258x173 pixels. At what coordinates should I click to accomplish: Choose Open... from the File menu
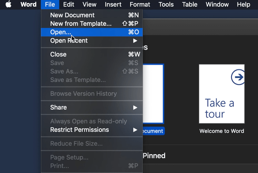coord(61,32)
